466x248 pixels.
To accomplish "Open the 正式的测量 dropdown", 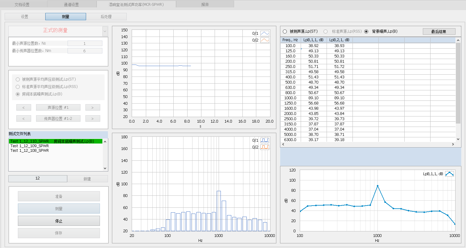I will click(x=105, y=31).
